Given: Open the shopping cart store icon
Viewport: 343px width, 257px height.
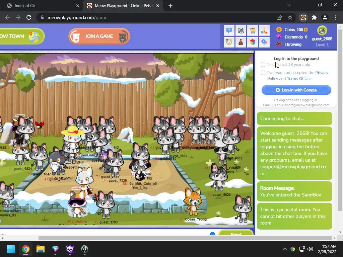Looking at the screenshot, I should click(253, 30).
